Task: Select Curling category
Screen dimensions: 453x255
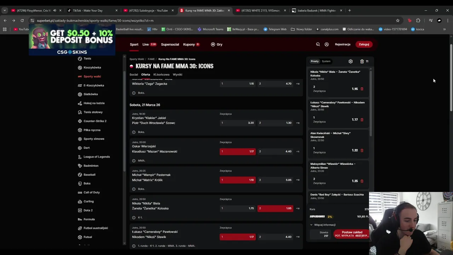Action: click(x=88, y=201)
